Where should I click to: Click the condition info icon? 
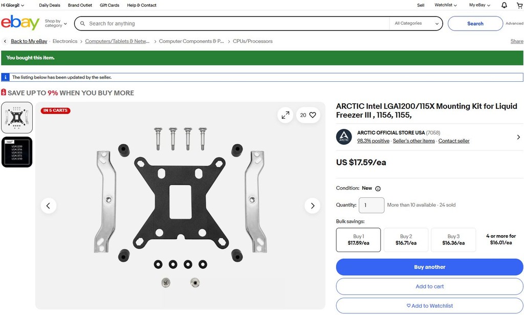point(378,188)
